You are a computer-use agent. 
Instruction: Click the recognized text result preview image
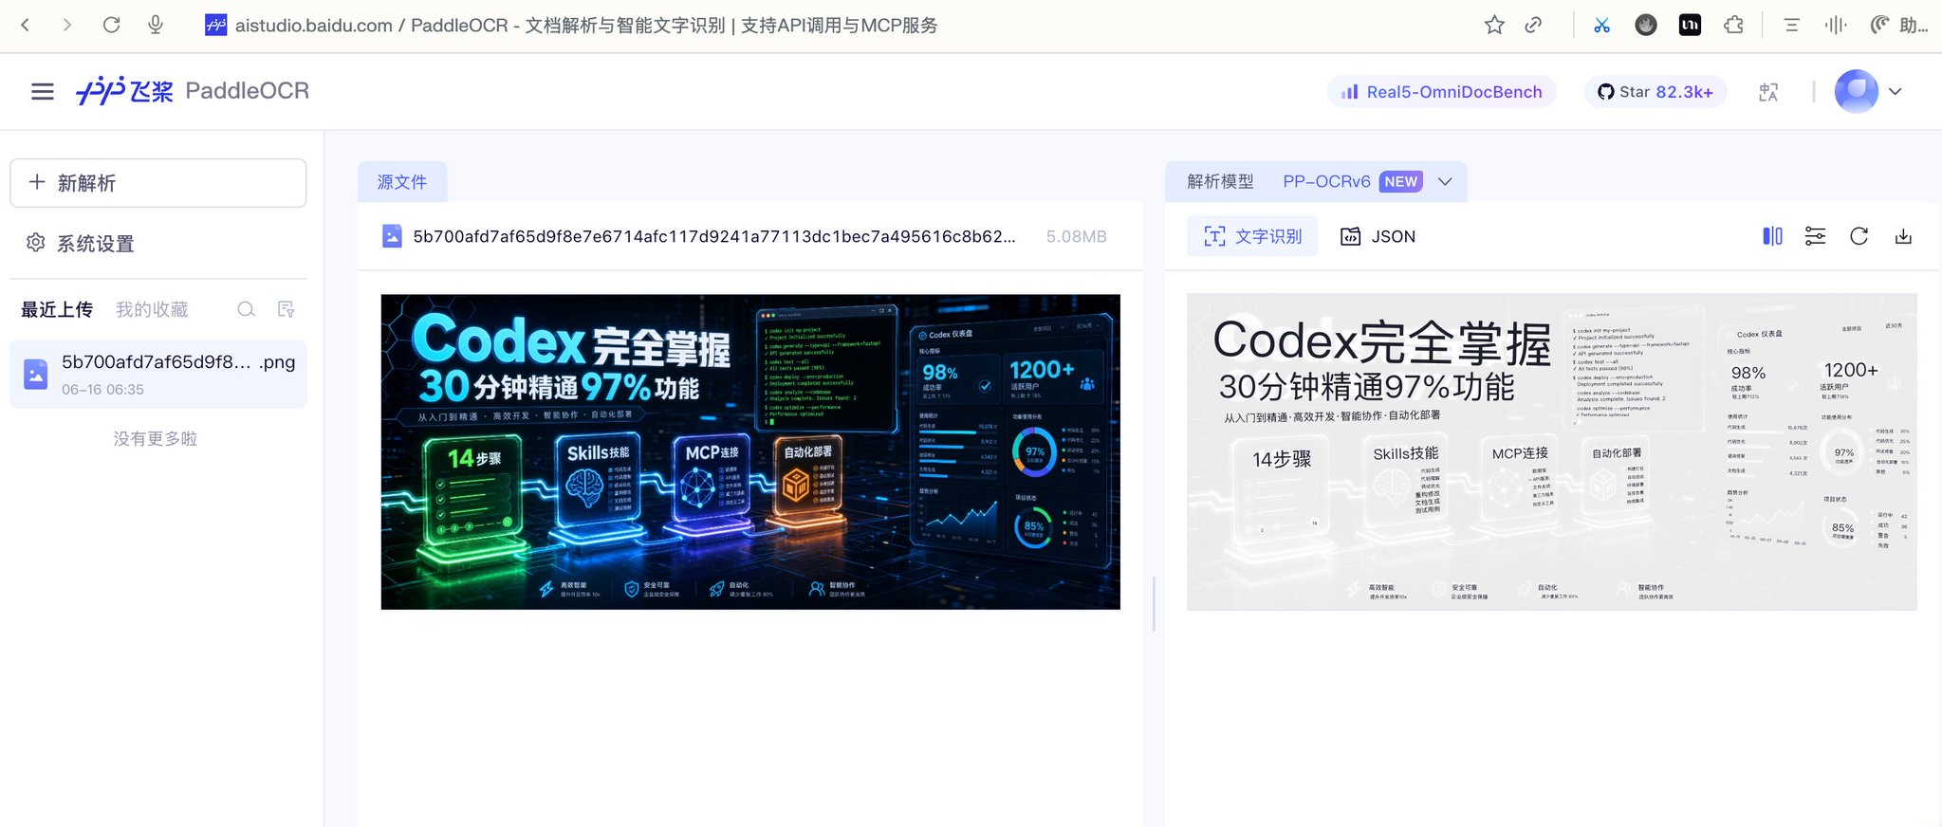pyautogui.click(x=1552, y=451)
